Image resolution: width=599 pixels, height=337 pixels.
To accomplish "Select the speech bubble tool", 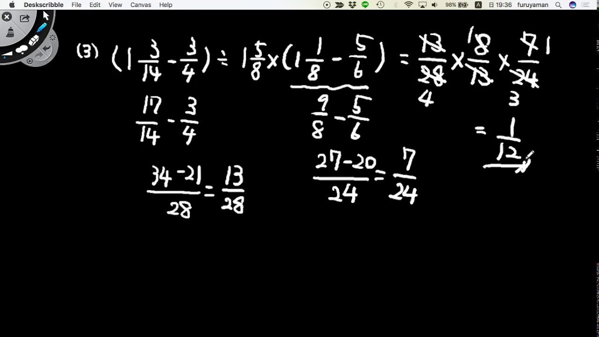I will click(22, 50).
